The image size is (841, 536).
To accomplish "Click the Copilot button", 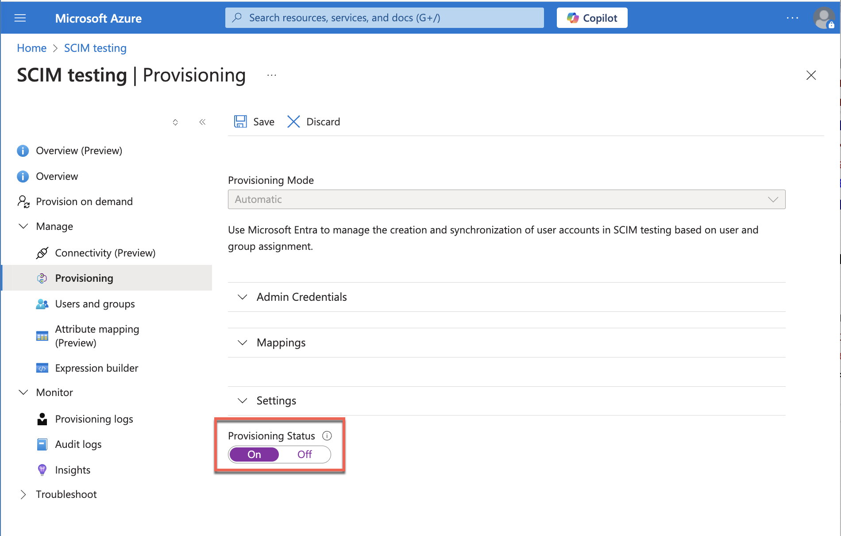I will point(592,18).
